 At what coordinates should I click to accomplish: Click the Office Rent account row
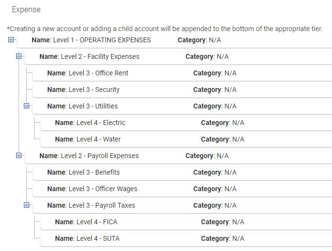point(88,73)
